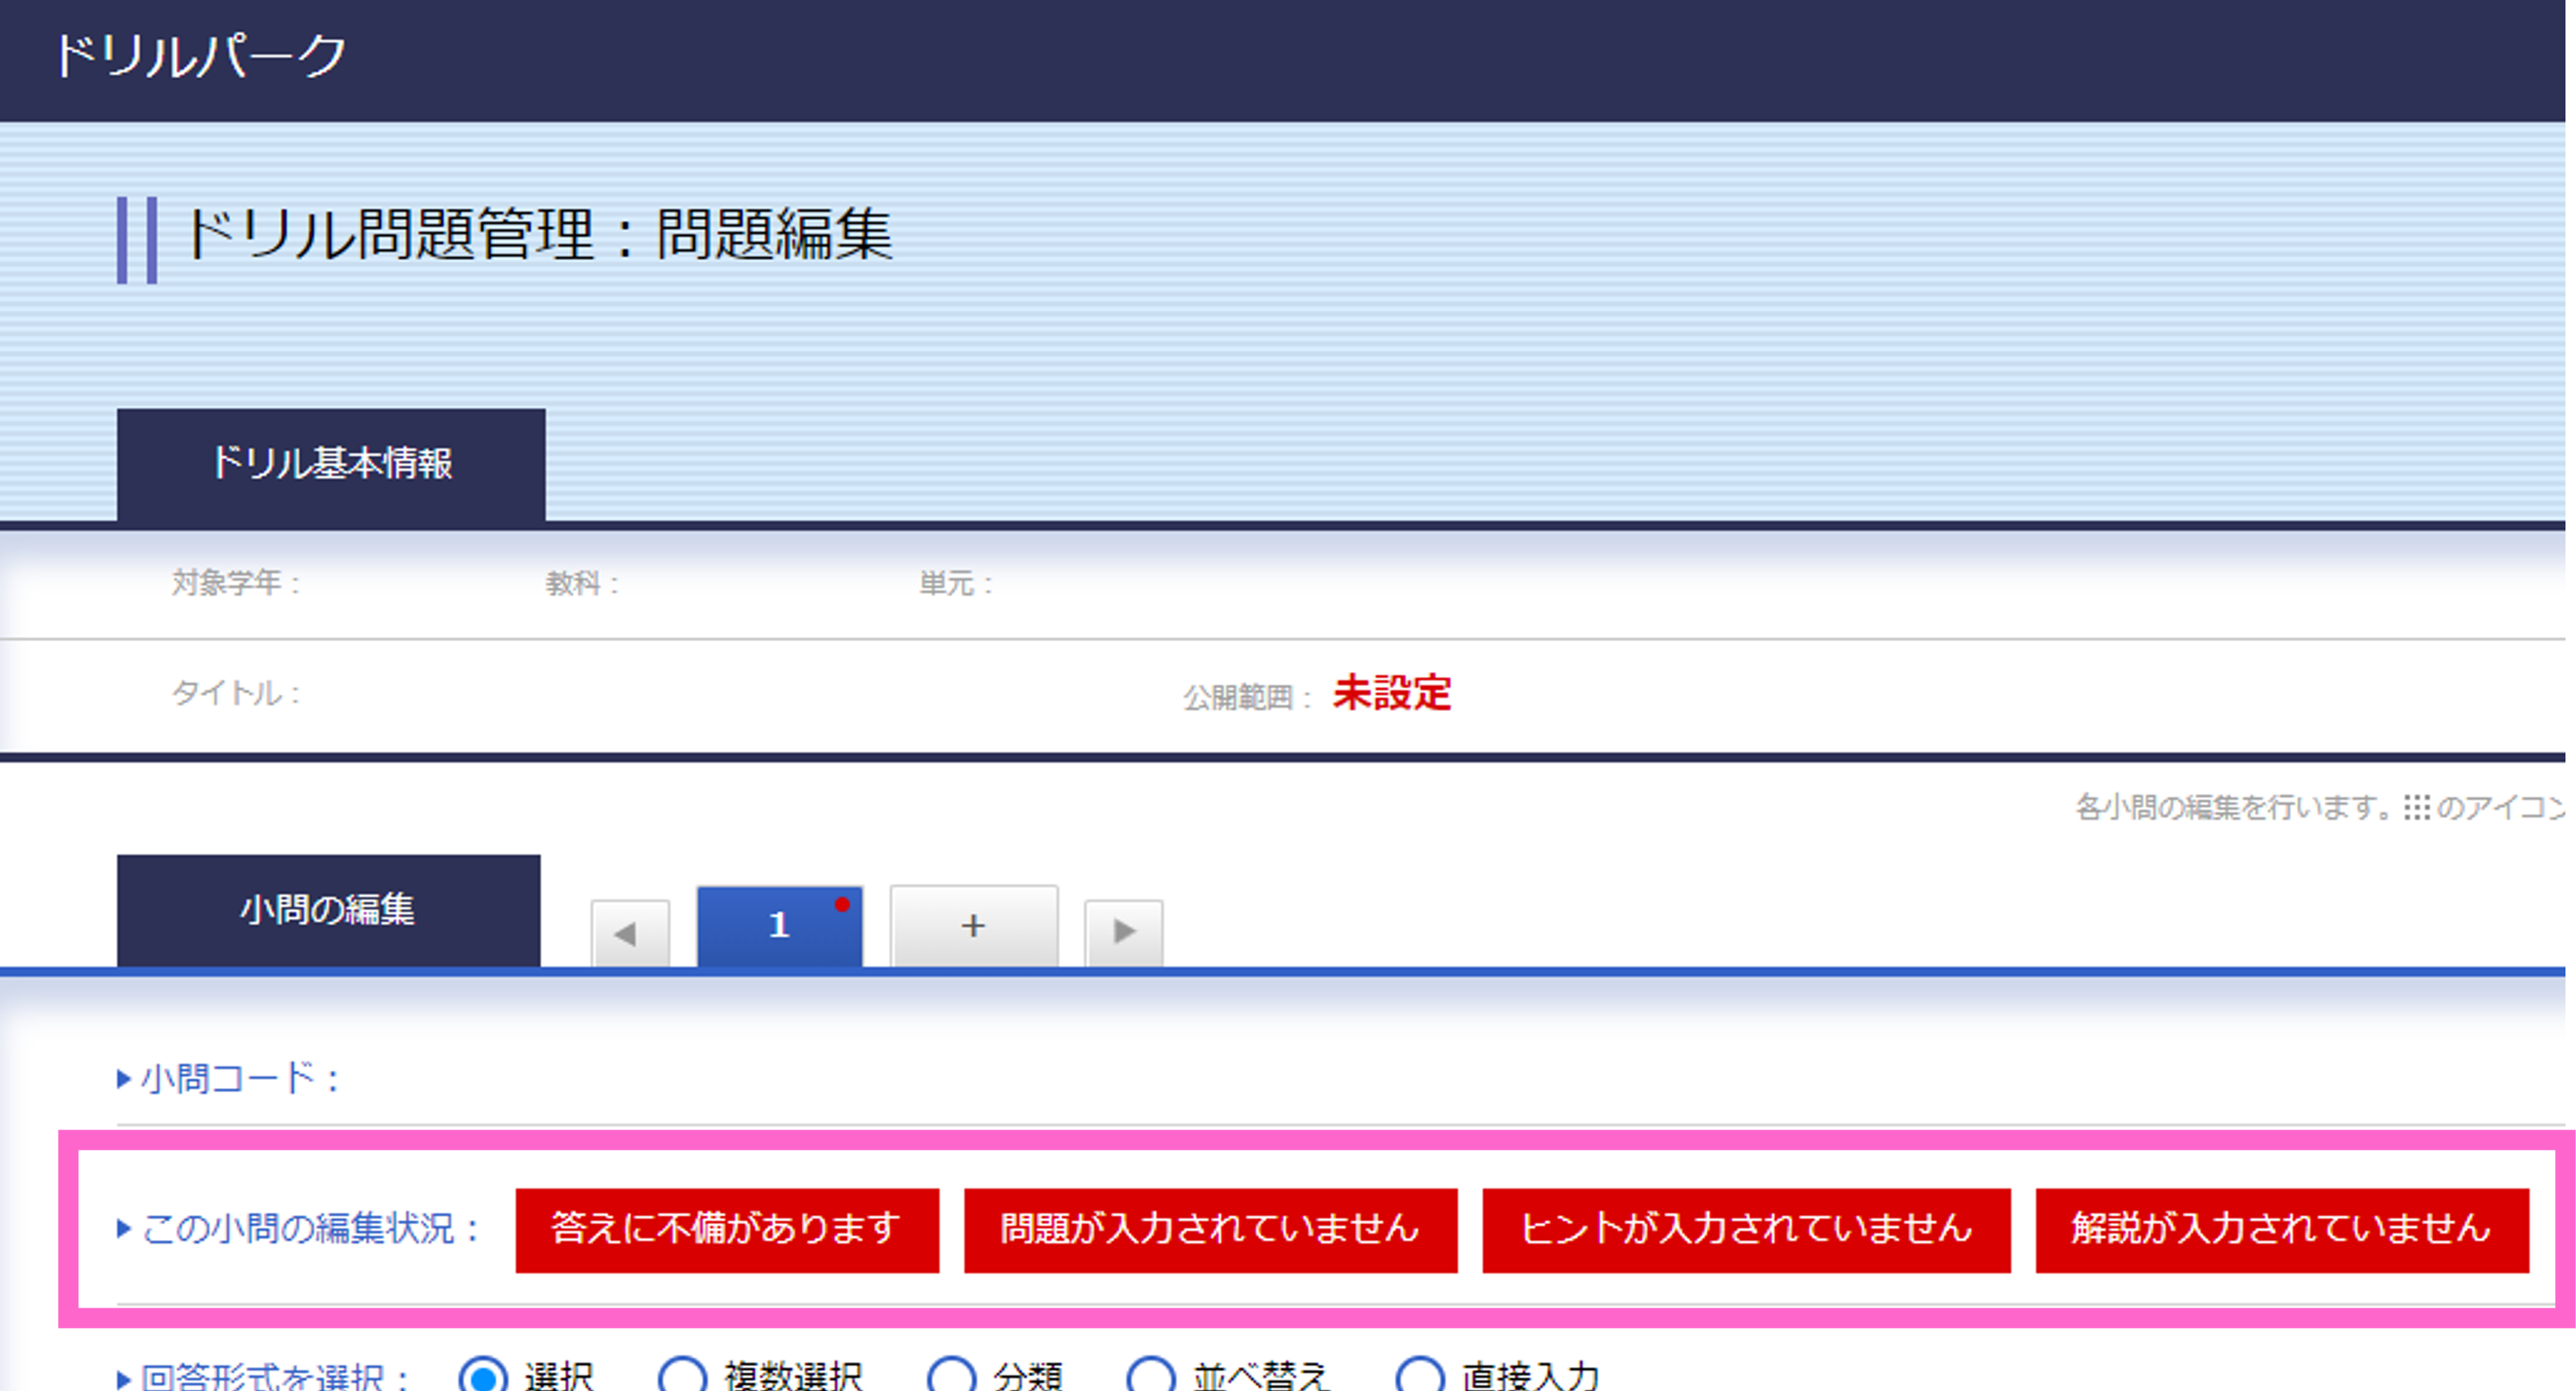Click the ヒントが入力されていません badge

click(1746, 1230)
